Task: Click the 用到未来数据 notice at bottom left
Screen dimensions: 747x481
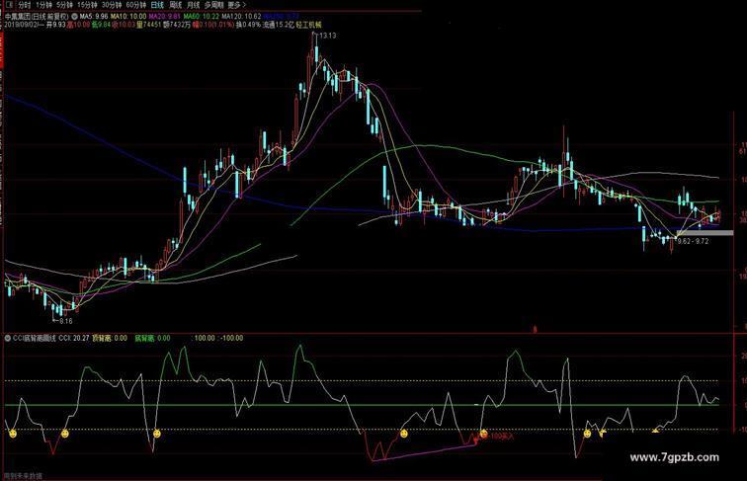Action: (x=23, y=476)
